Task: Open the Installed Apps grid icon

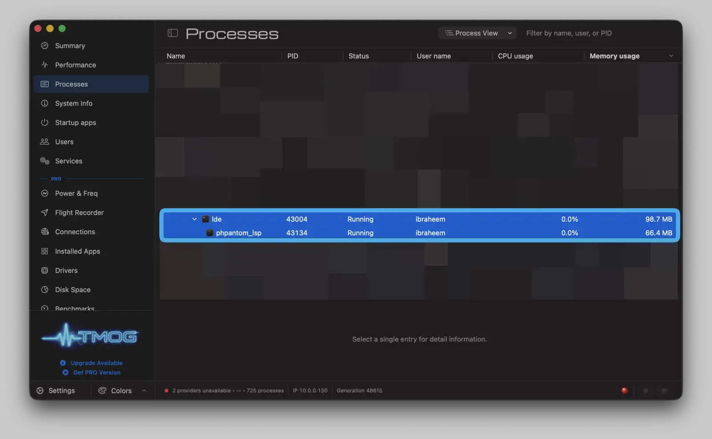Action: coord(44,251)
